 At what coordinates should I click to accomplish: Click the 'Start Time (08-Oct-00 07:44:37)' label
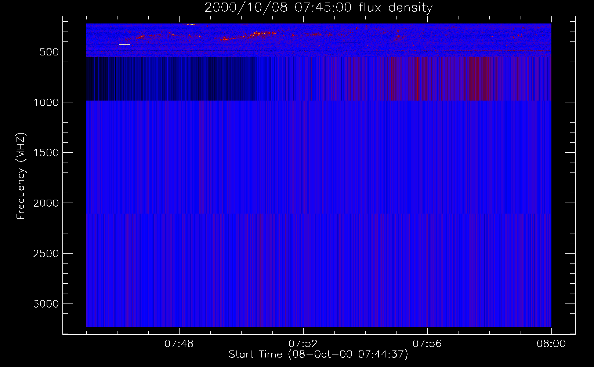pyautogui.click(x=318, y=355)
